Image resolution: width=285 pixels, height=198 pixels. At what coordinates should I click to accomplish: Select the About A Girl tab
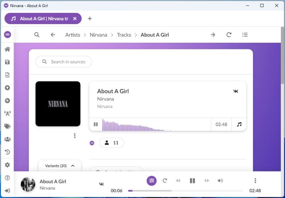[x=43, y=18]
